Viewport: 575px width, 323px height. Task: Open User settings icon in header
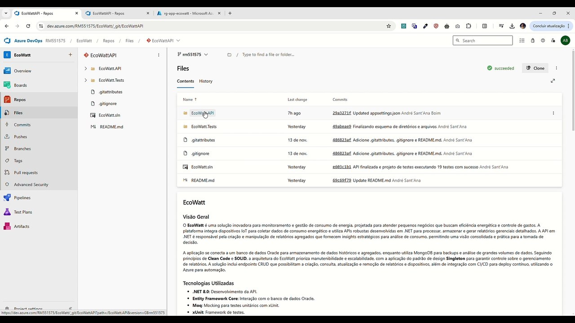coord(553,40)
